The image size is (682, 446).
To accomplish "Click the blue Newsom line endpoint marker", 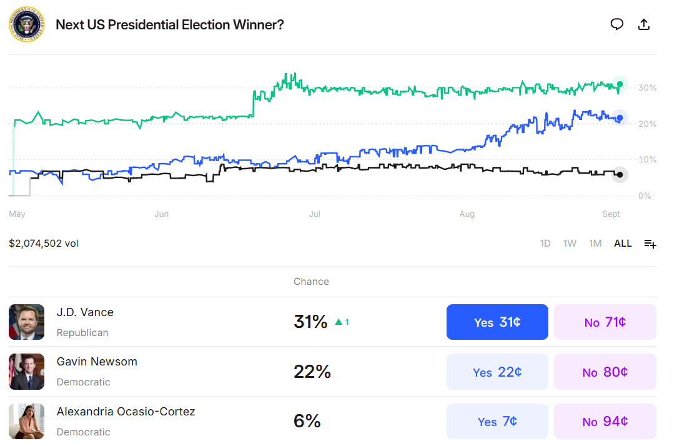I will click(620, 117).
